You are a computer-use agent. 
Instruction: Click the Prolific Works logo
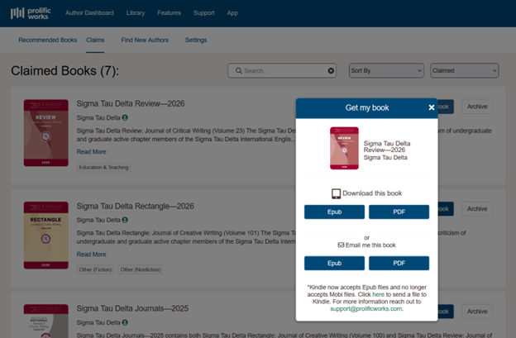pyautogui.click(x=29, y=13)
